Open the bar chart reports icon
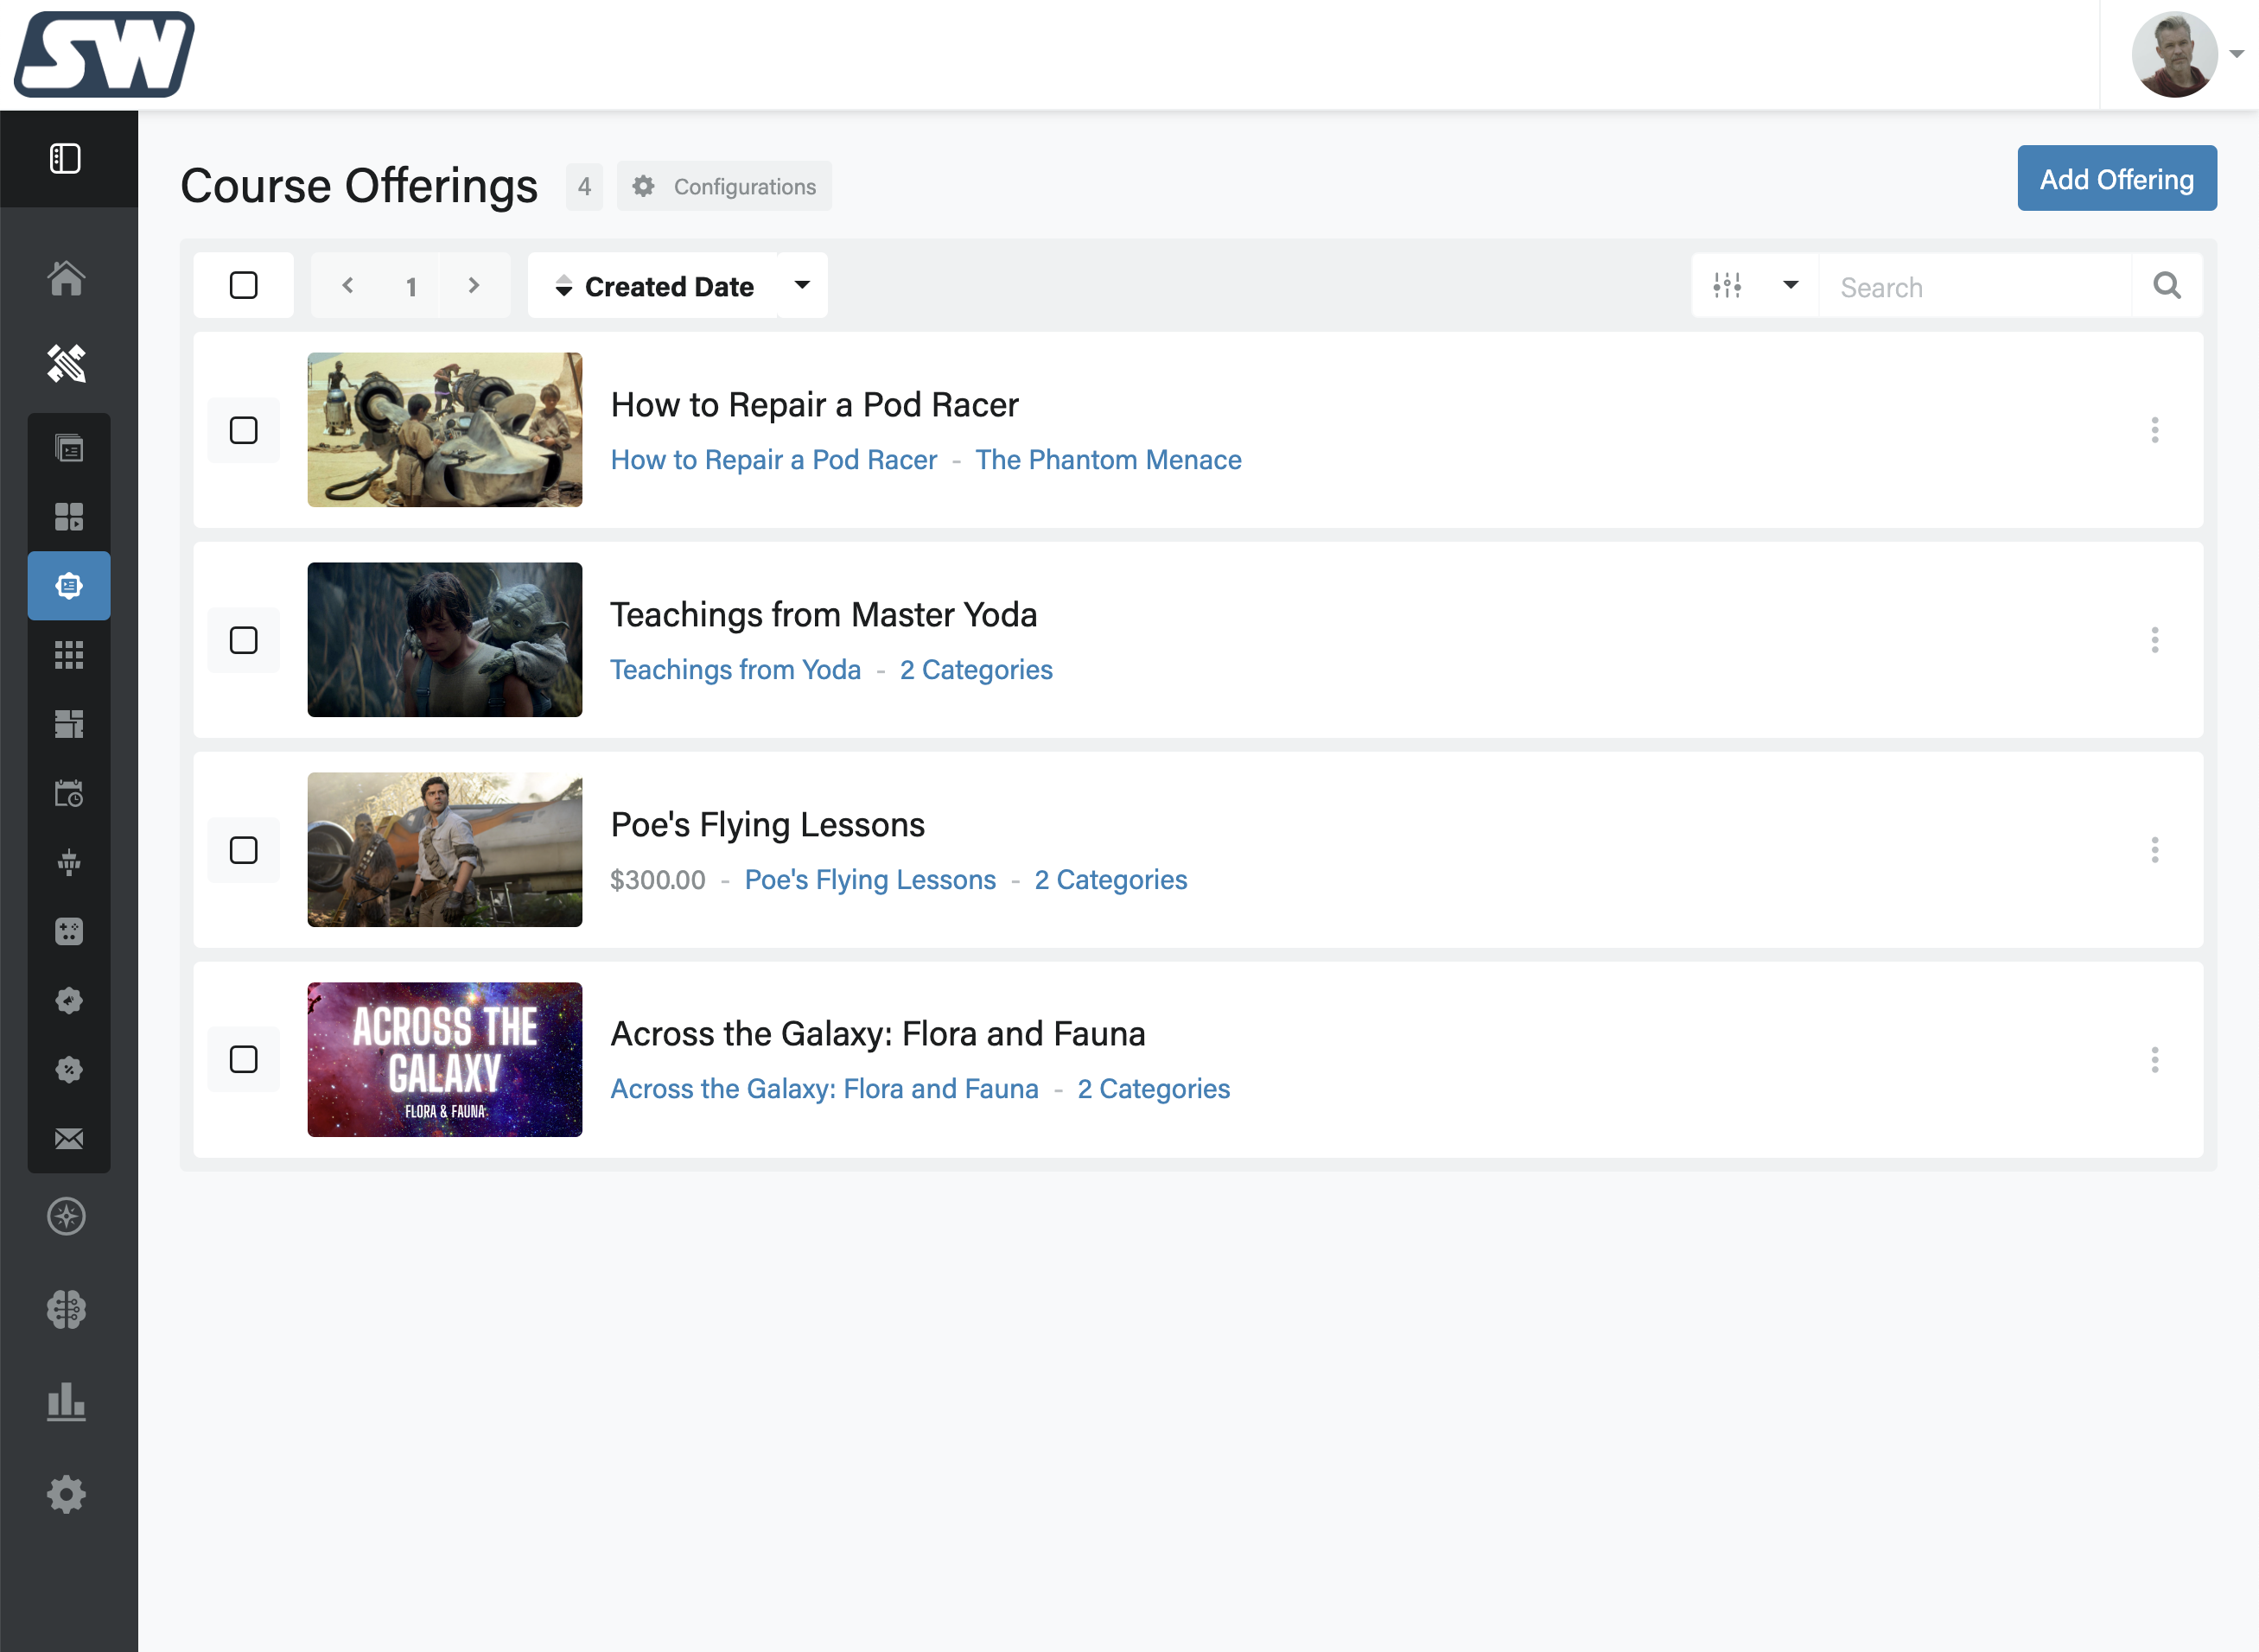The image size is (2259, 1652). (x=67, y=1402)
